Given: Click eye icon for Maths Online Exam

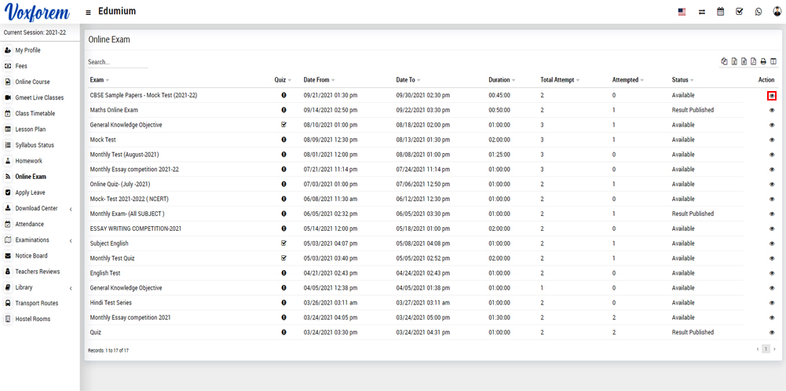Looking at the screenshot, I should tap(772, 110).
